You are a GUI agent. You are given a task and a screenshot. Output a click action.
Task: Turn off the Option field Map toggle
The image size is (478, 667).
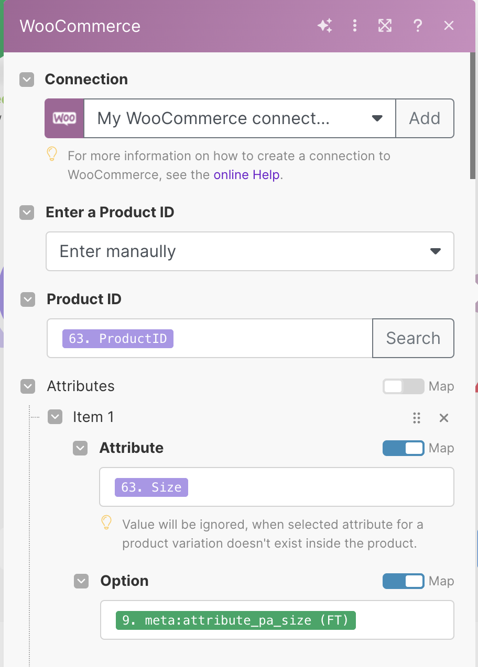pos(403,581)
